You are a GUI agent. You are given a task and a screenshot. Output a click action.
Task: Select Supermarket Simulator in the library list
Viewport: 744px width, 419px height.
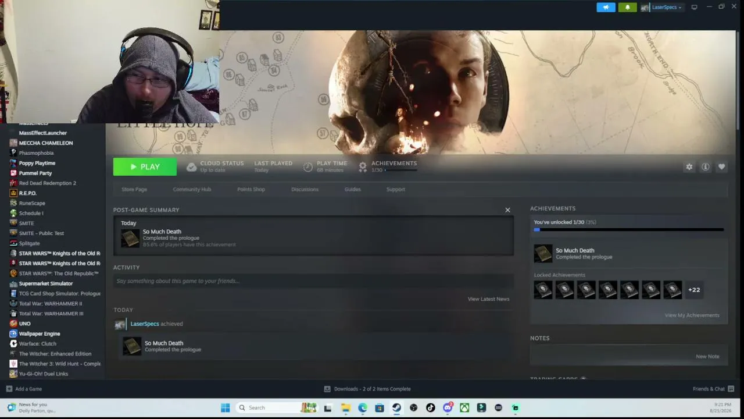[x=46, y=283]
